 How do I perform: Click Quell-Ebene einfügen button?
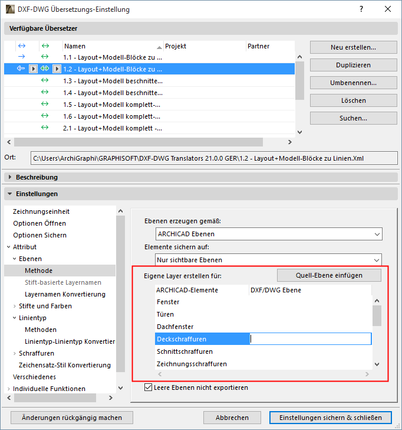pyautogui.click(x=329, y=275)
